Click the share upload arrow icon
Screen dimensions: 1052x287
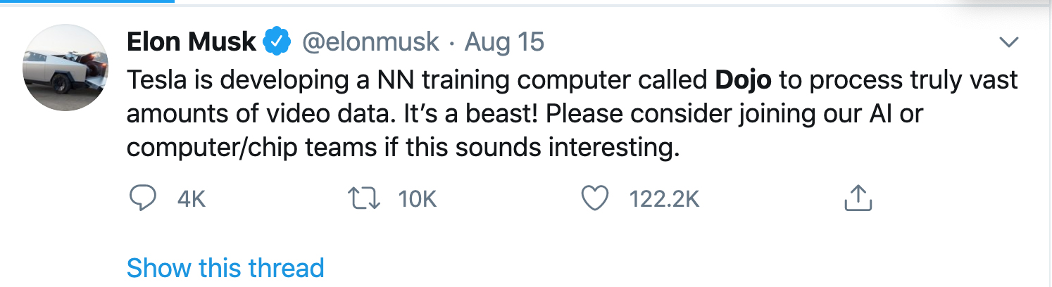[x=858, y=199]
